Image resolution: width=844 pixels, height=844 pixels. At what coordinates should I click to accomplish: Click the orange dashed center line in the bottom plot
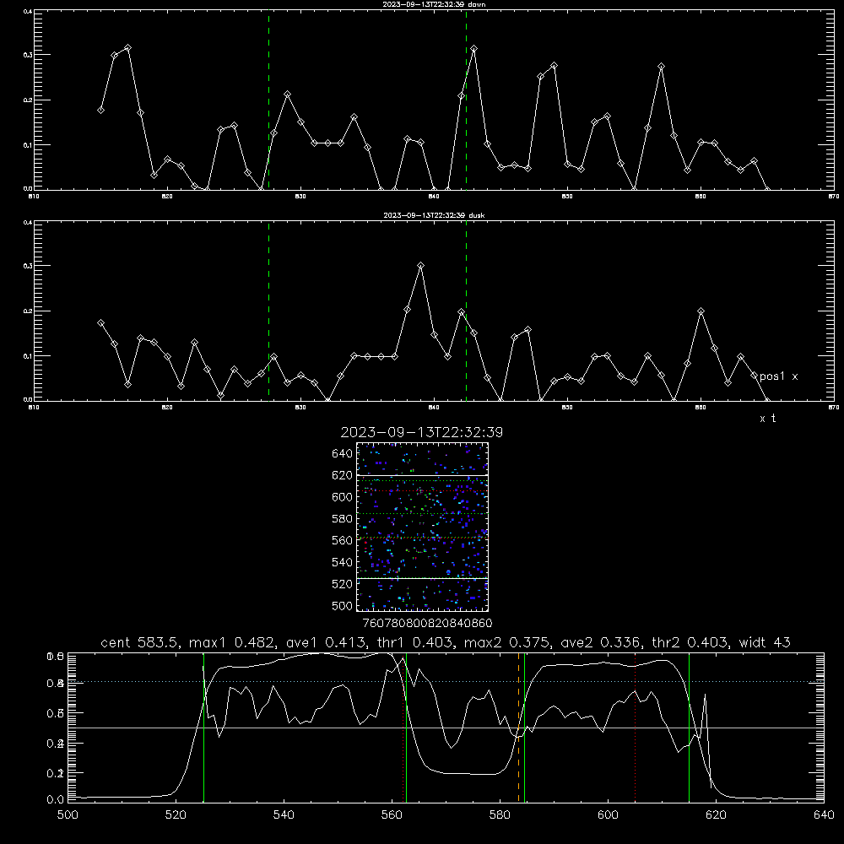519,728
